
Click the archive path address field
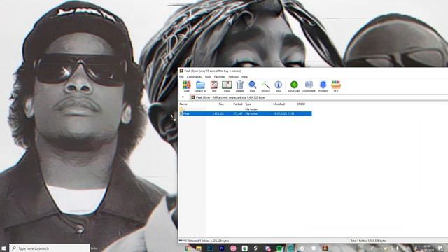pyautogui.click(x=319, y=97)
